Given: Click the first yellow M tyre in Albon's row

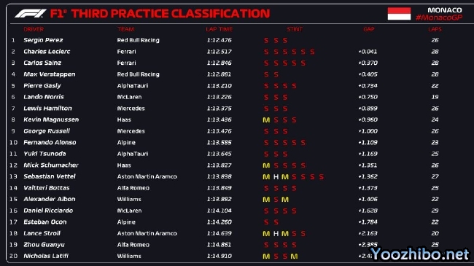Looking at the screenshot, I should coord(266,200).
